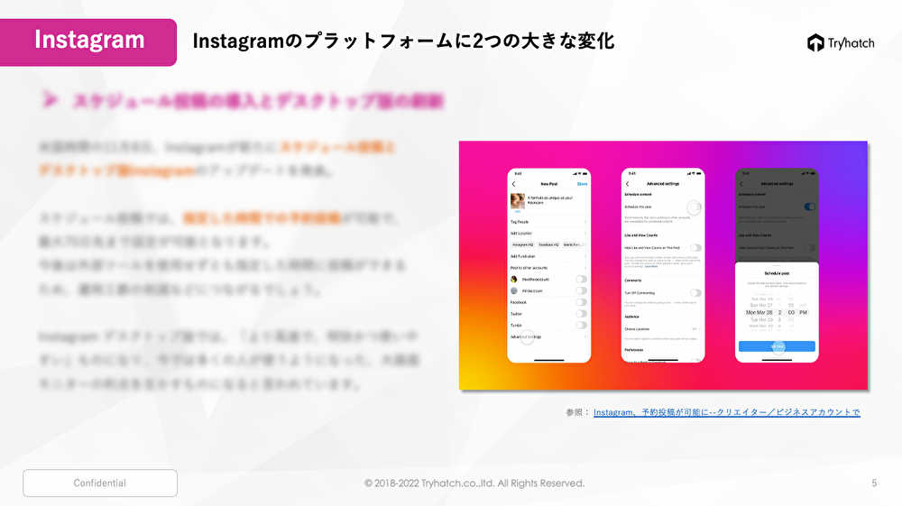Click page number 5
902x506 pixels.
(x=874, y=483)
